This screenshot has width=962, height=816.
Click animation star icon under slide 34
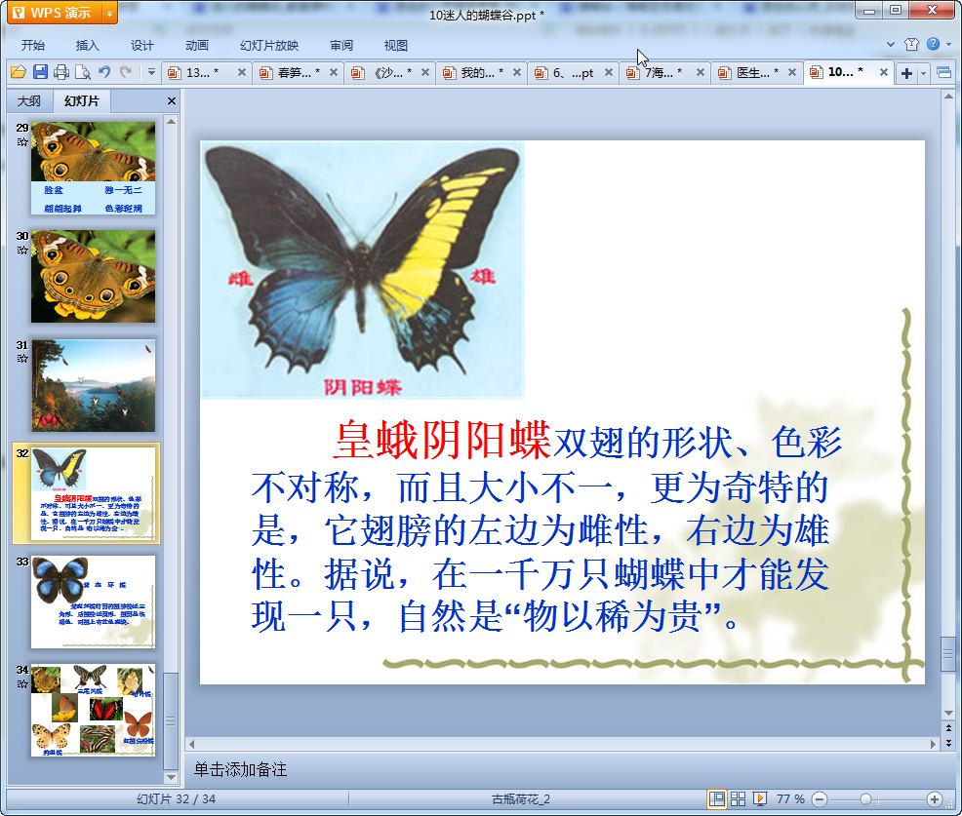click(22, 683)
